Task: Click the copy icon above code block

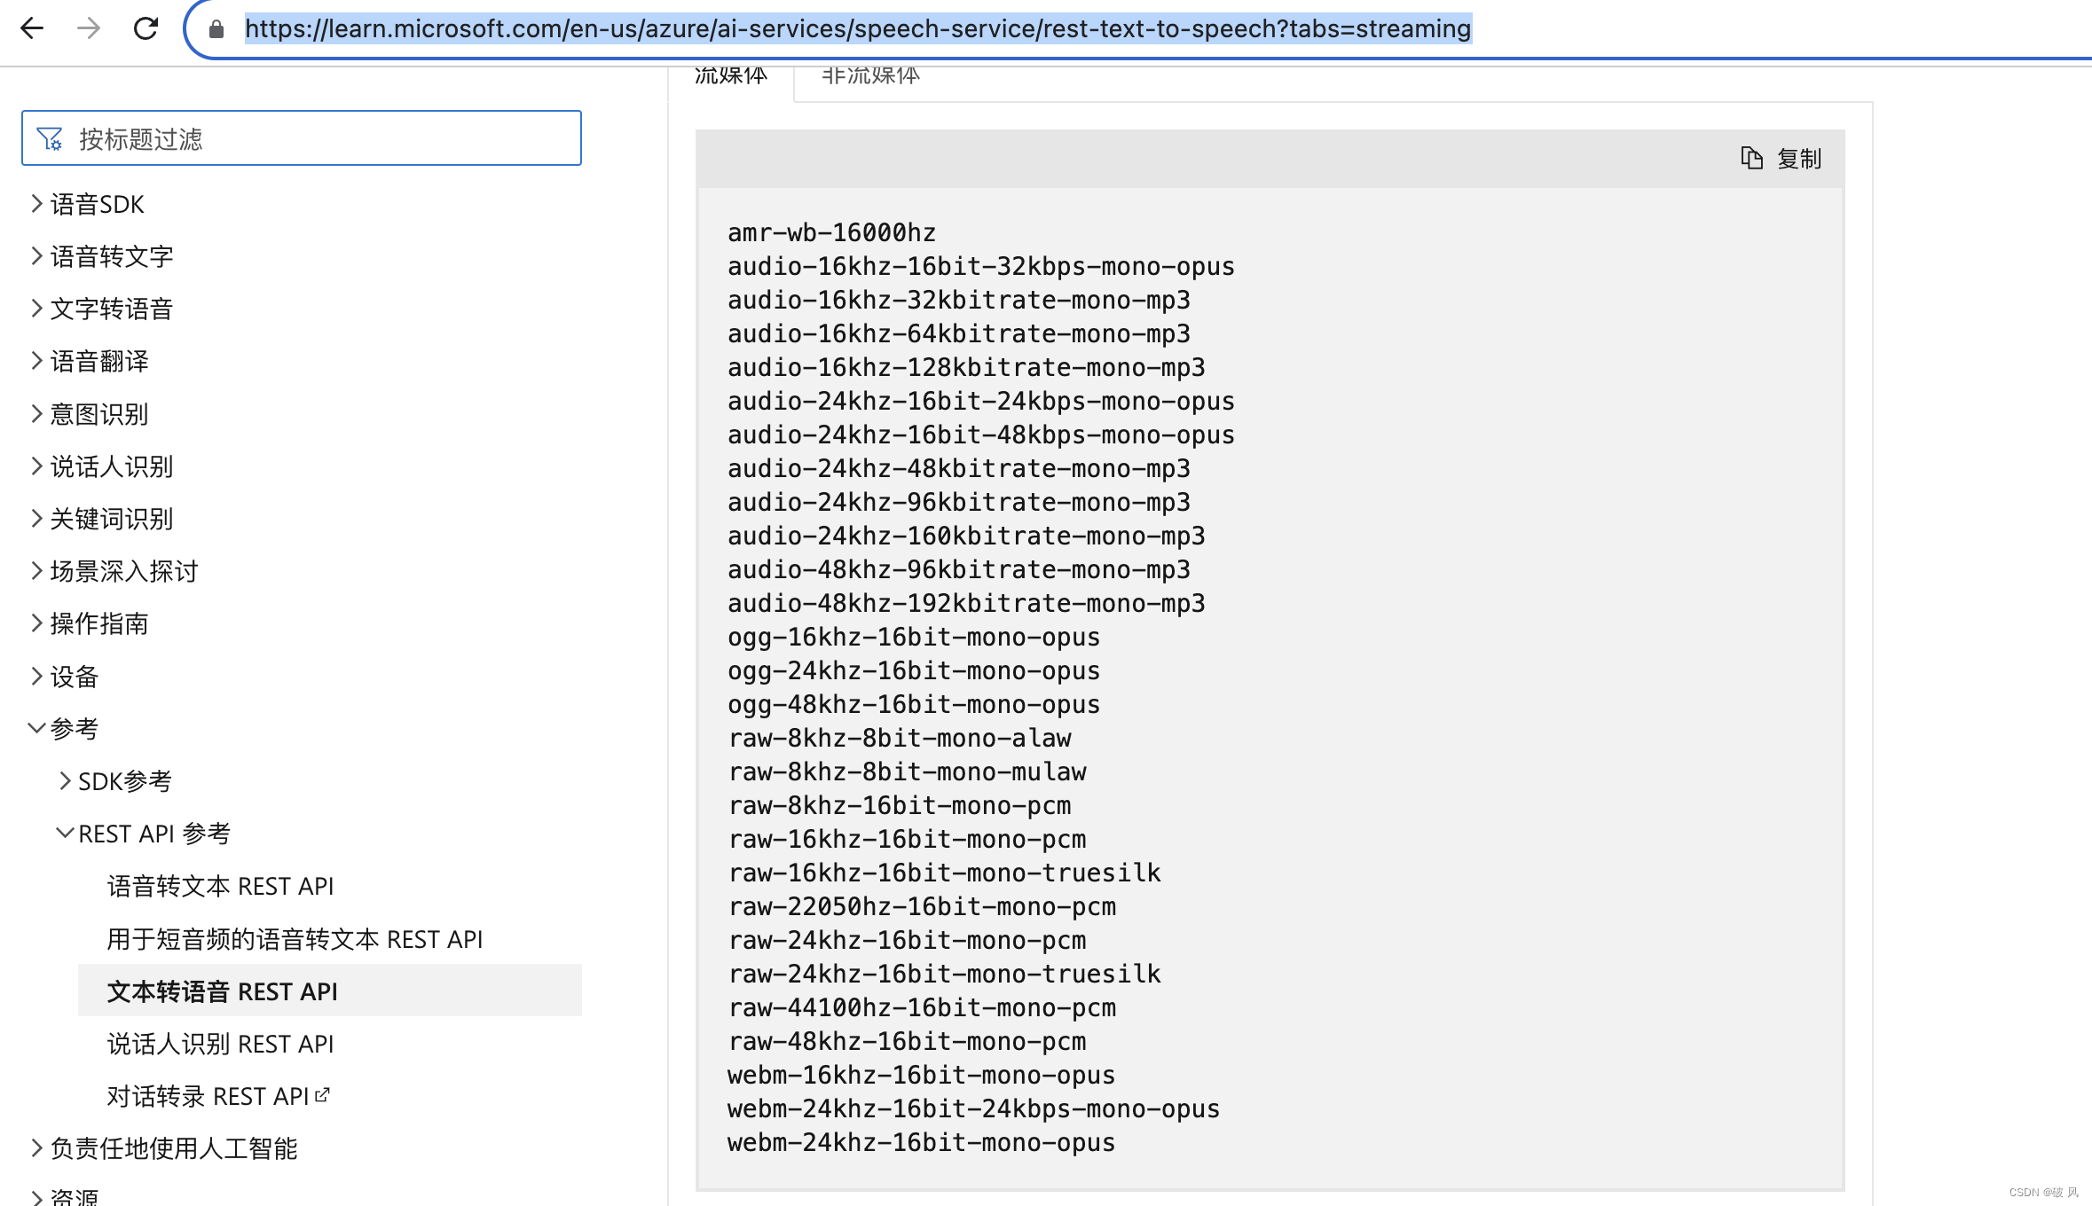Action: pyautogui.click(x=1751, y=158)
